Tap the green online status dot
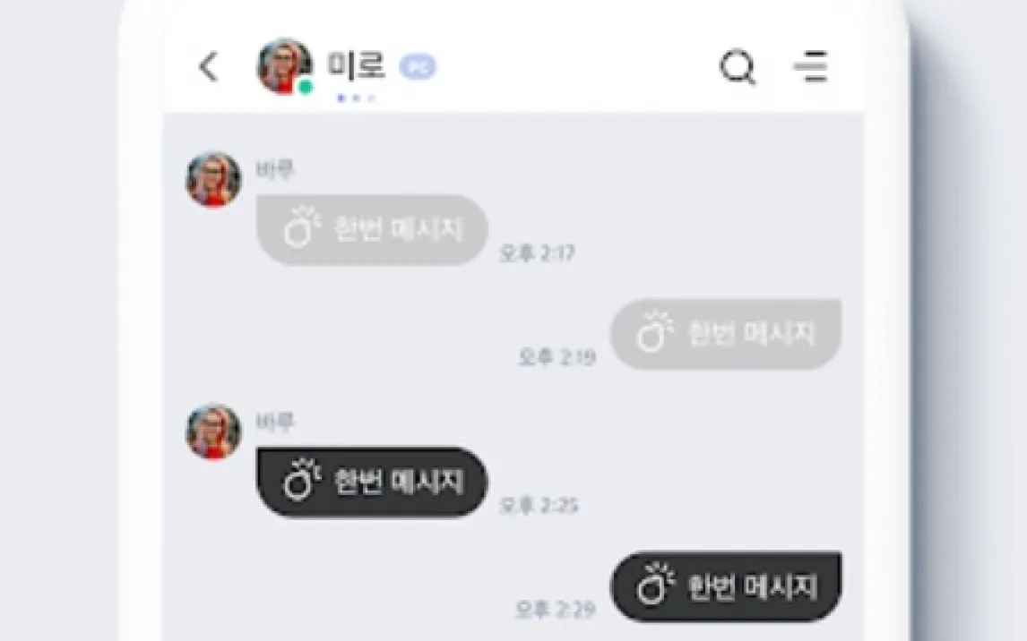This screenshot has height=641, width=1027. [306, 87]
